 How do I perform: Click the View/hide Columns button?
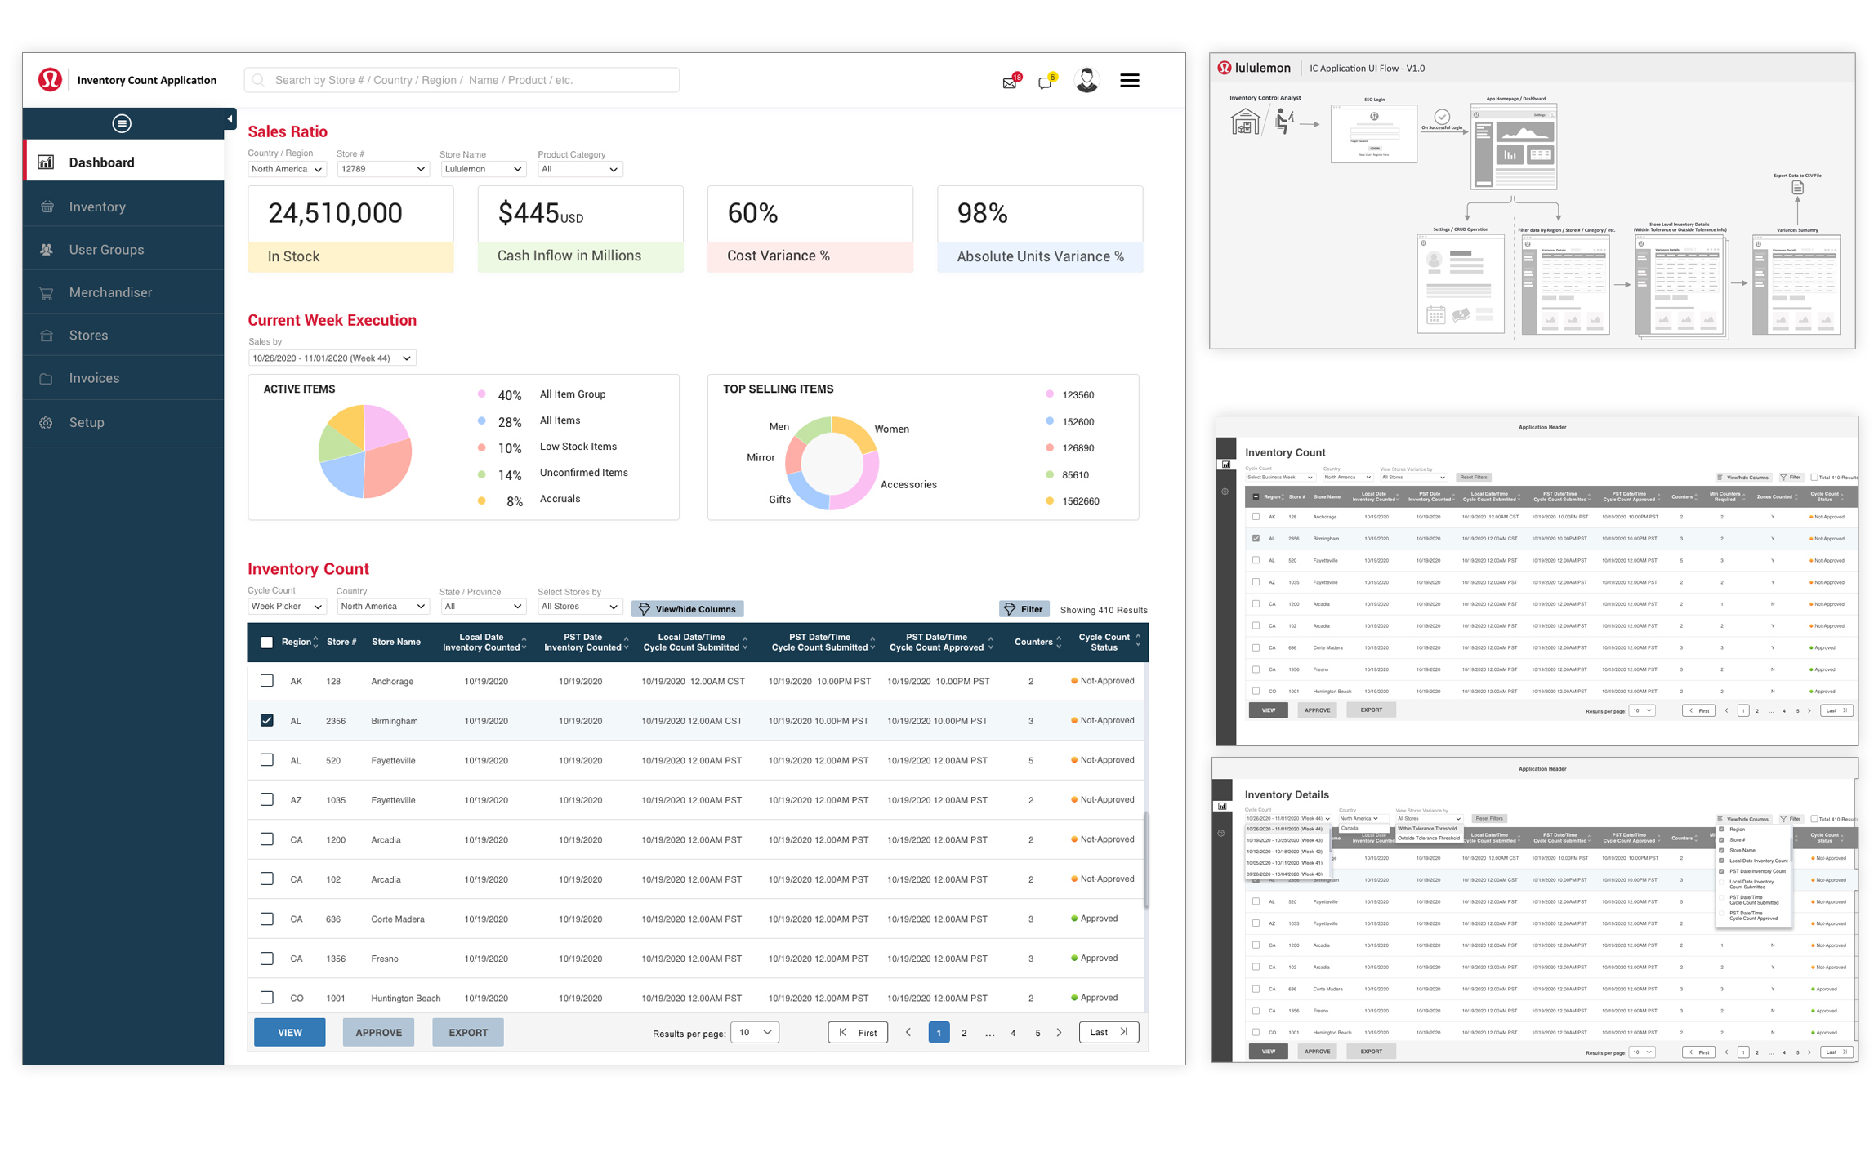point(688,609)
